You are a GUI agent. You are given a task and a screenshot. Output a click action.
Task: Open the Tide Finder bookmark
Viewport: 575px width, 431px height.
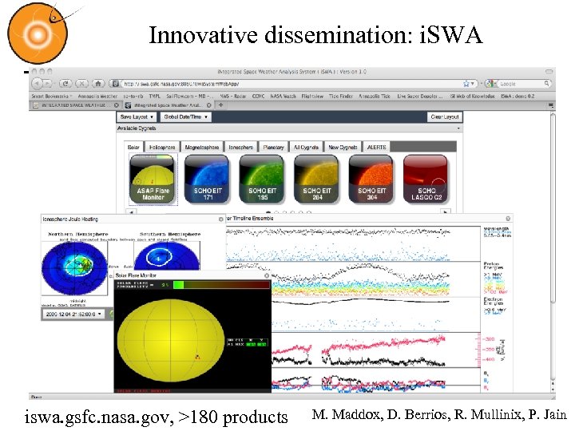tap(341, 96)
